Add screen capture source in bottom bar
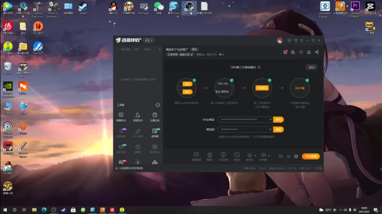The width and height of the screenshot is (382, 214). tap(196, 156)
